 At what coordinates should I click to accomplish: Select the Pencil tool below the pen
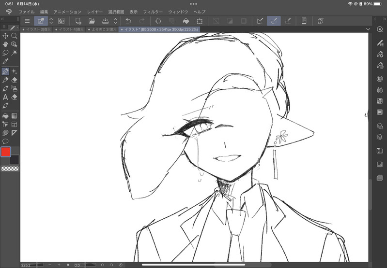click(5, 80)
